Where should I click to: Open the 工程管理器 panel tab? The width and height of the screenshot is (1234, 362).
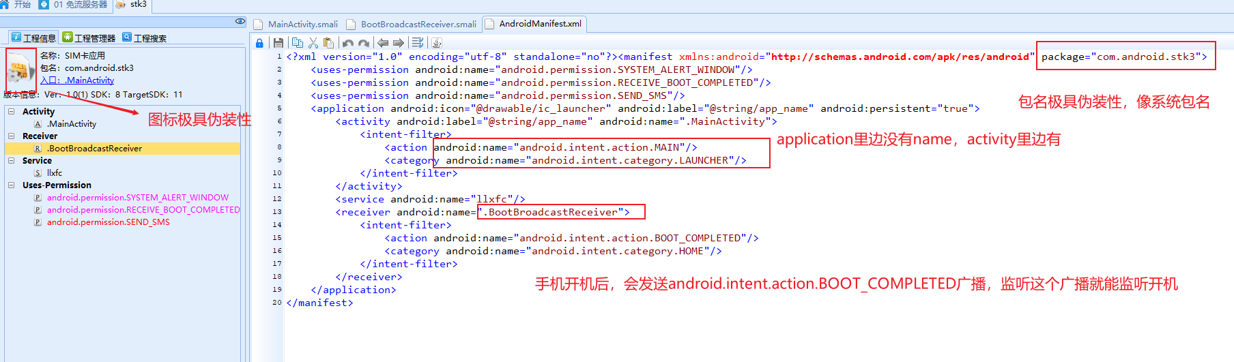[x=89, y=37]
